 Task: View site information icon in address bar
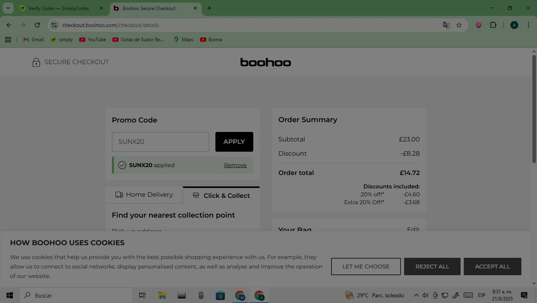click(54, 25)
